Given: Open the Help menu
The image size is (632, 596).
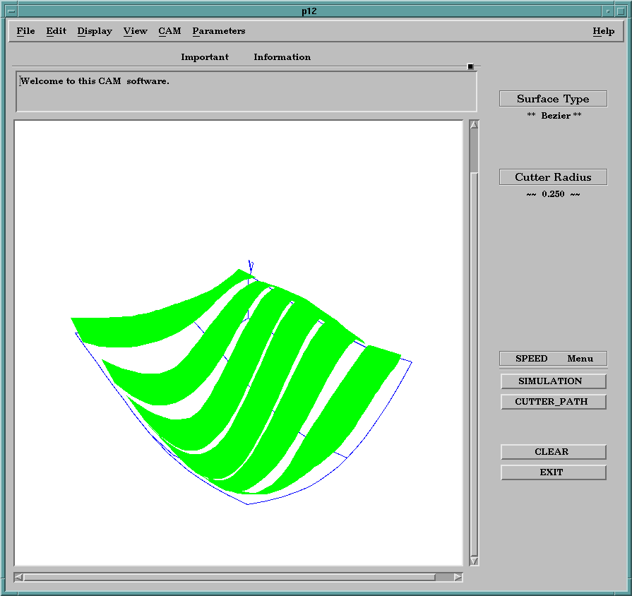Looking at the screenshot, I should click(603, 31).
